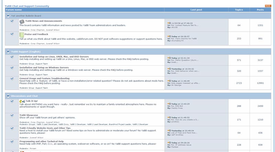This screenshot has width=275, height=152.
Task: View profile of poster drumaboy70
Action: [x=177, y=41]
